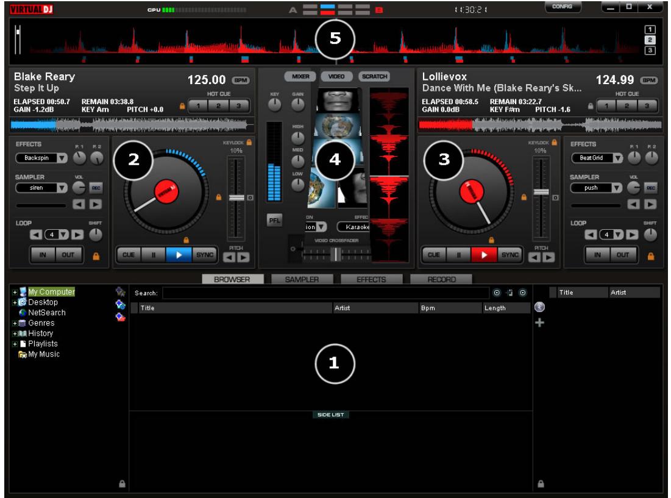Nudge left deck pitch down arrow
The image size is (671, 498).
tap(229, 258)
